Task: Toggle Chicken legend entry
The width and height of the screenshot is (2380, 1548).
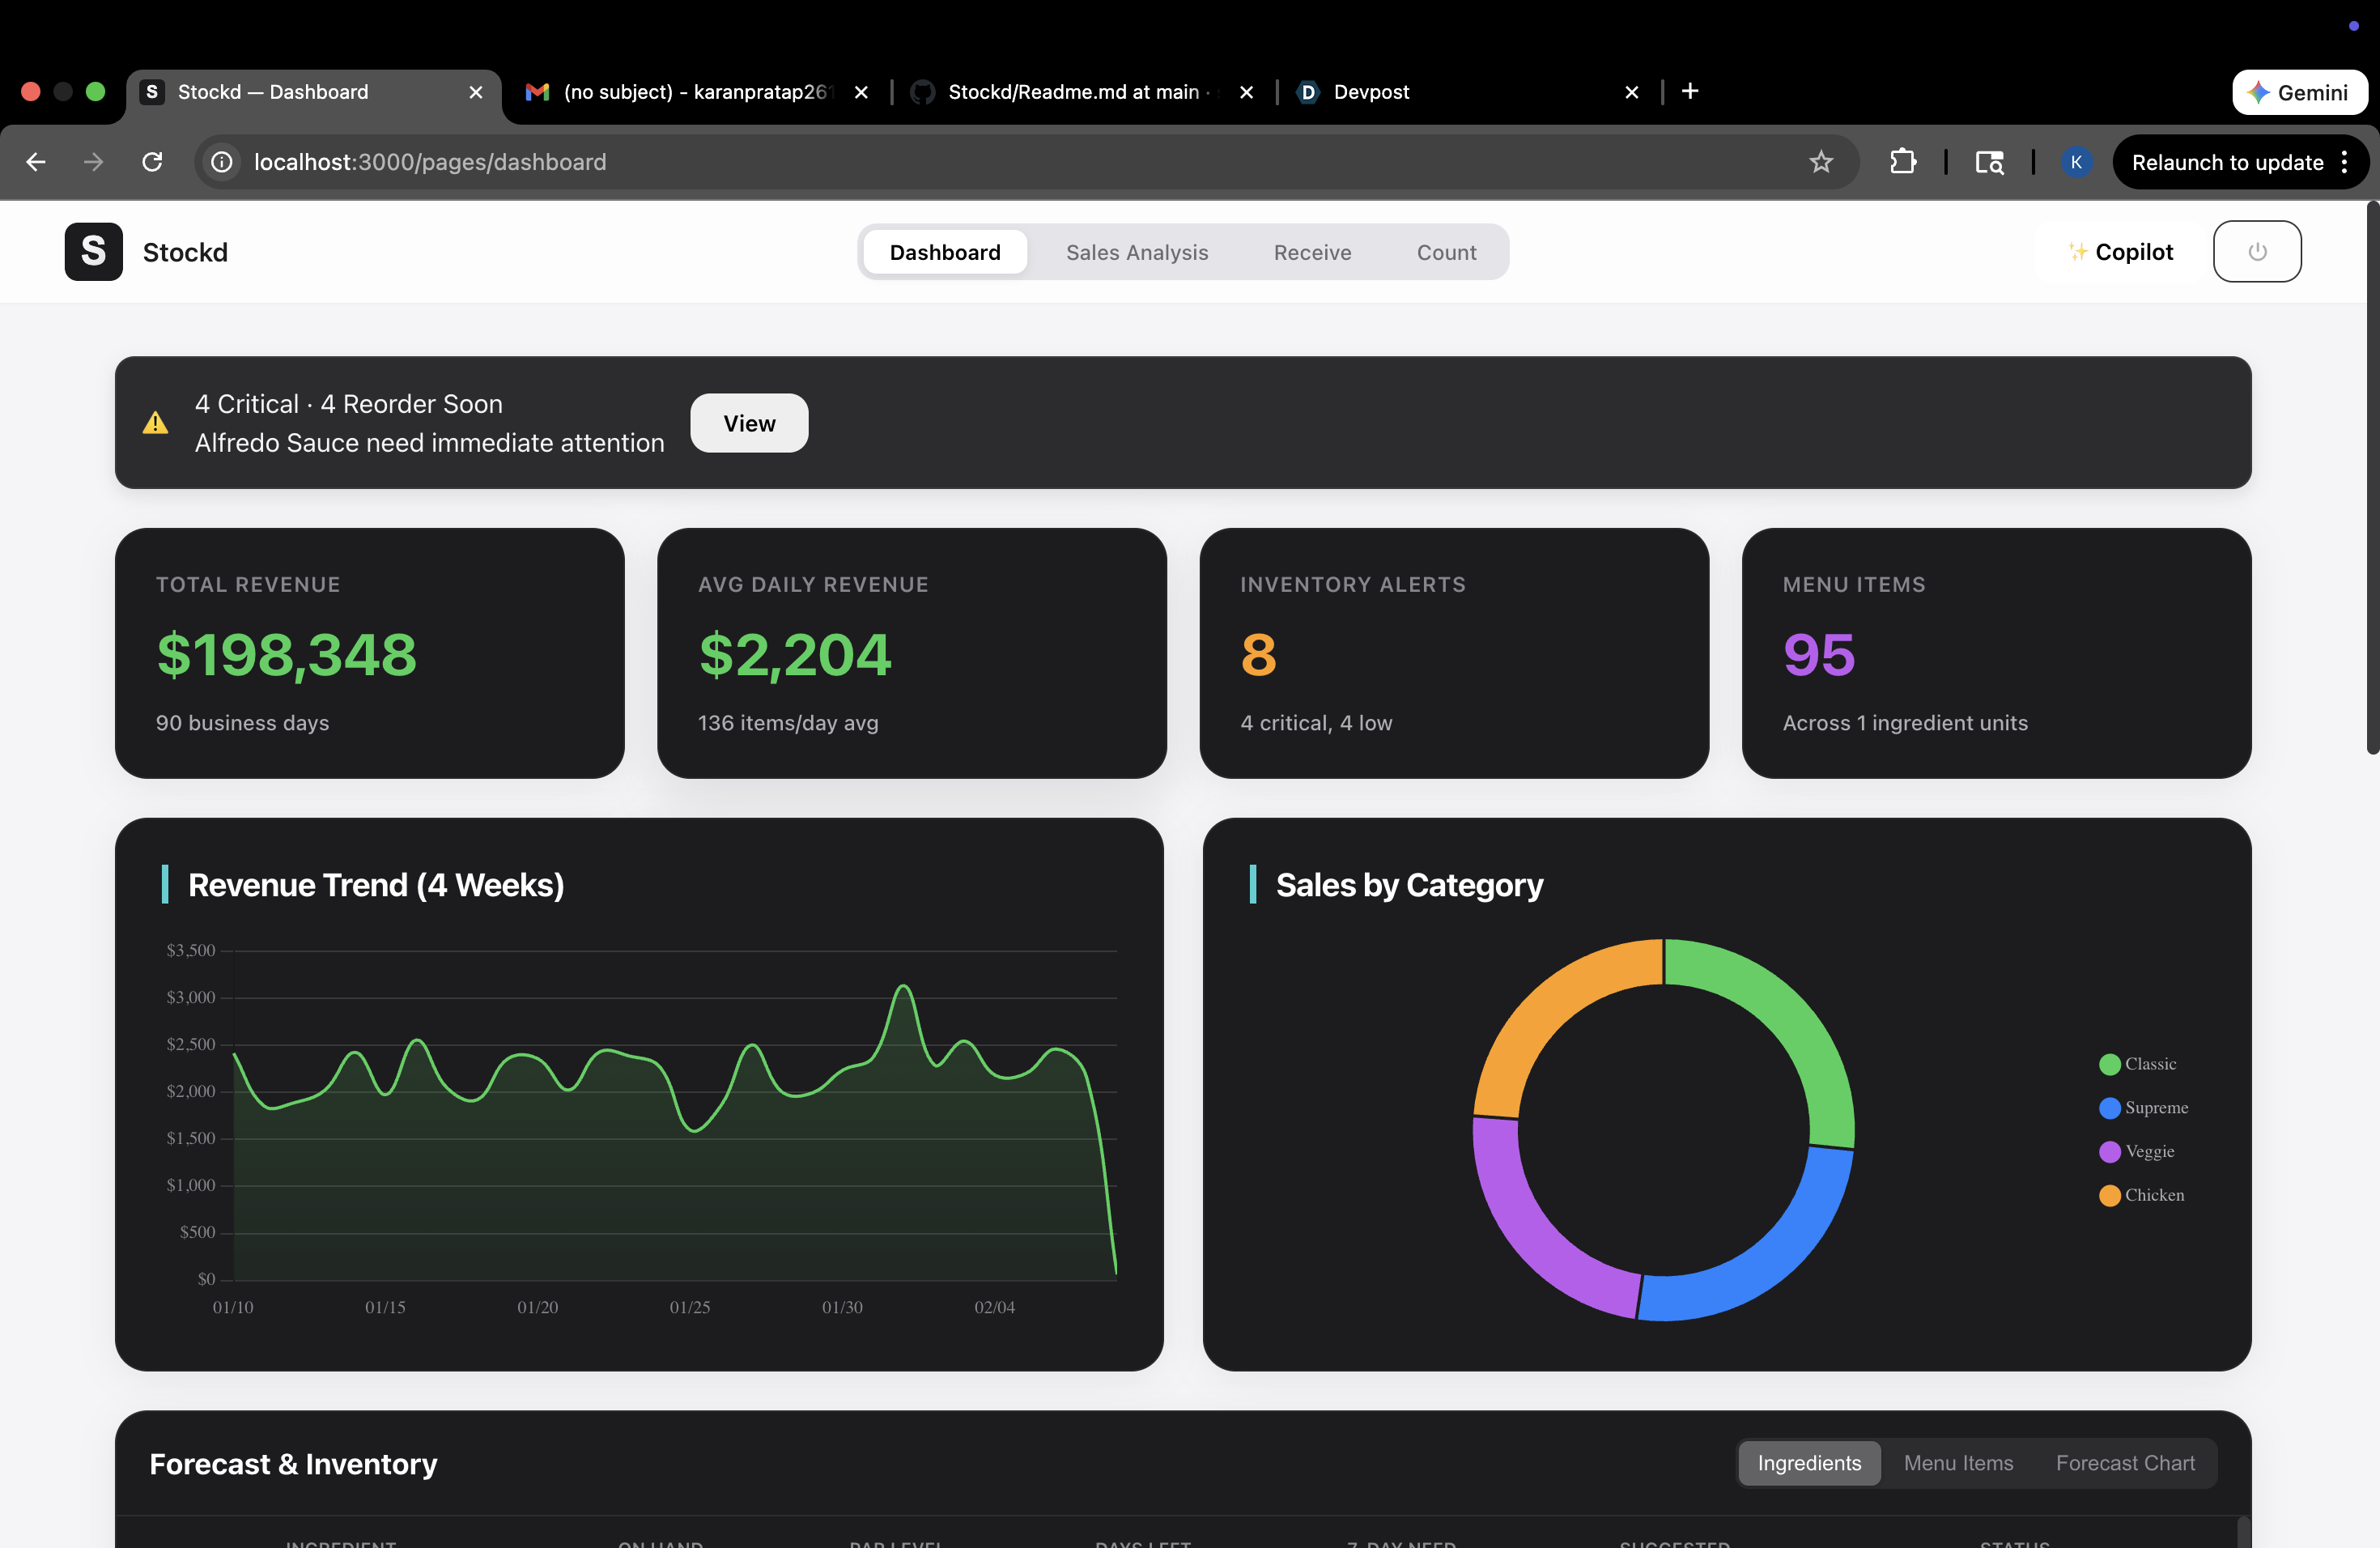Action: click(x=2142, y=1195)
